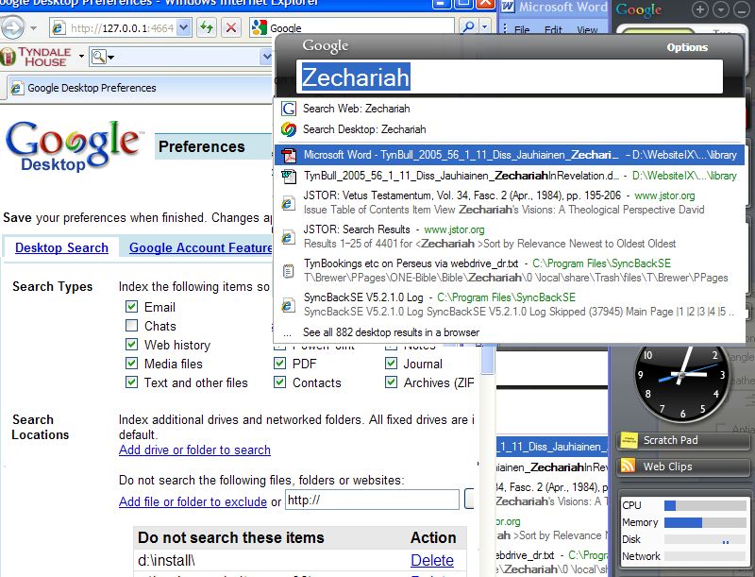Click the IE icon beside JSTOR Search Results

coord(288,237)
